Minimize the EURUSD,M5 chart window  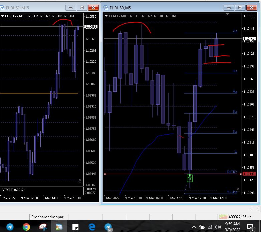[x=229, y=8]
